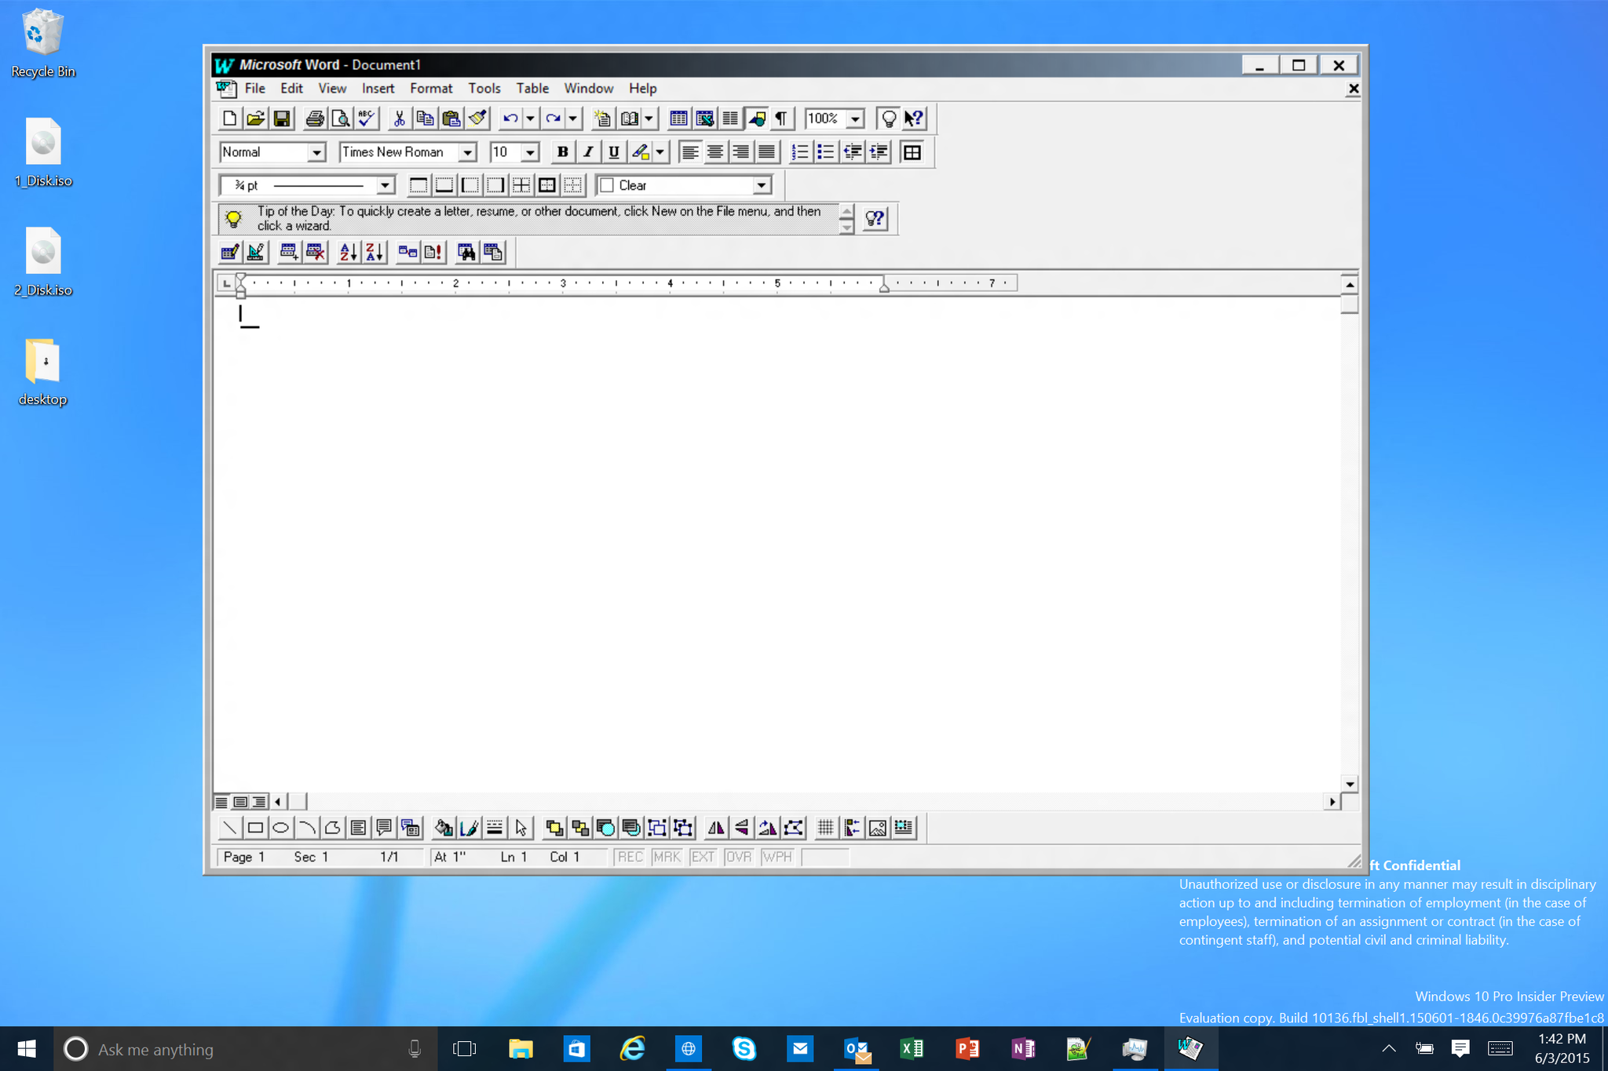
Task: Click the Spelling and Grammar check icon
Action: 366,118
